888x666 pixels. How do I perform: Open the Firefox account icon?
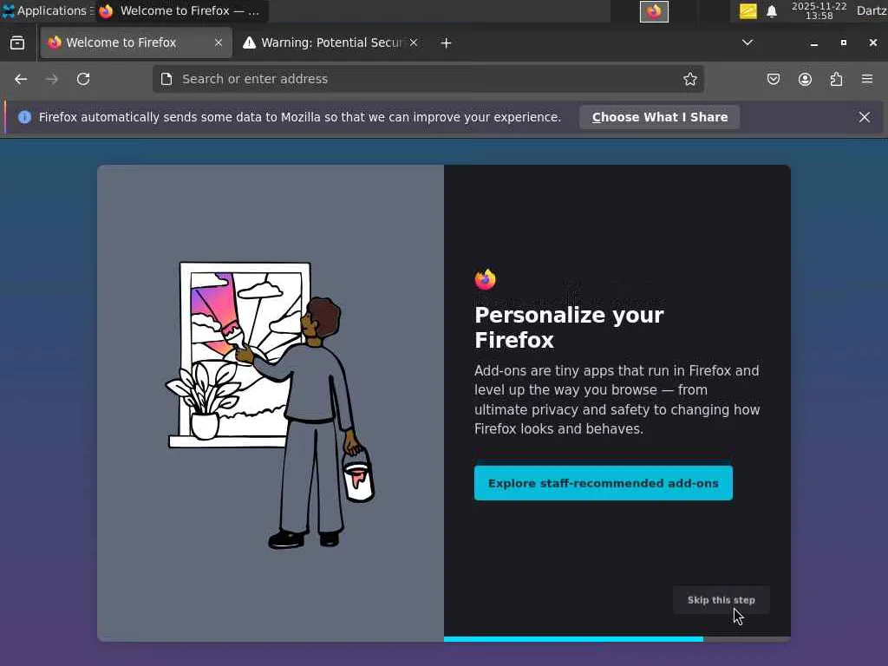805,79
